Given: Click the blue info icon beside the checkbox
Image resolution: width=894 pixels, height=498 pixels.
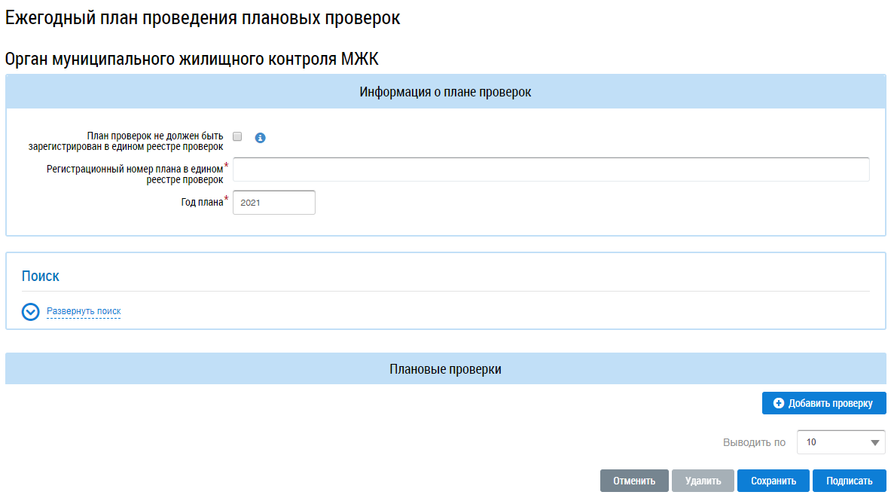Looking at the screenshot, I should click(x=261, y=138).
